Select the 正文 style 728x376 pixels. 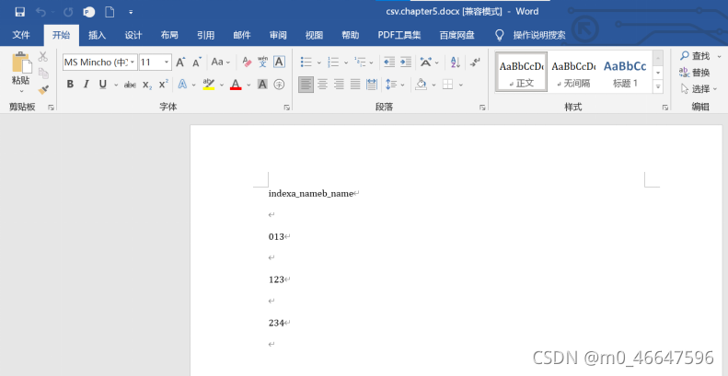(522, 73)
